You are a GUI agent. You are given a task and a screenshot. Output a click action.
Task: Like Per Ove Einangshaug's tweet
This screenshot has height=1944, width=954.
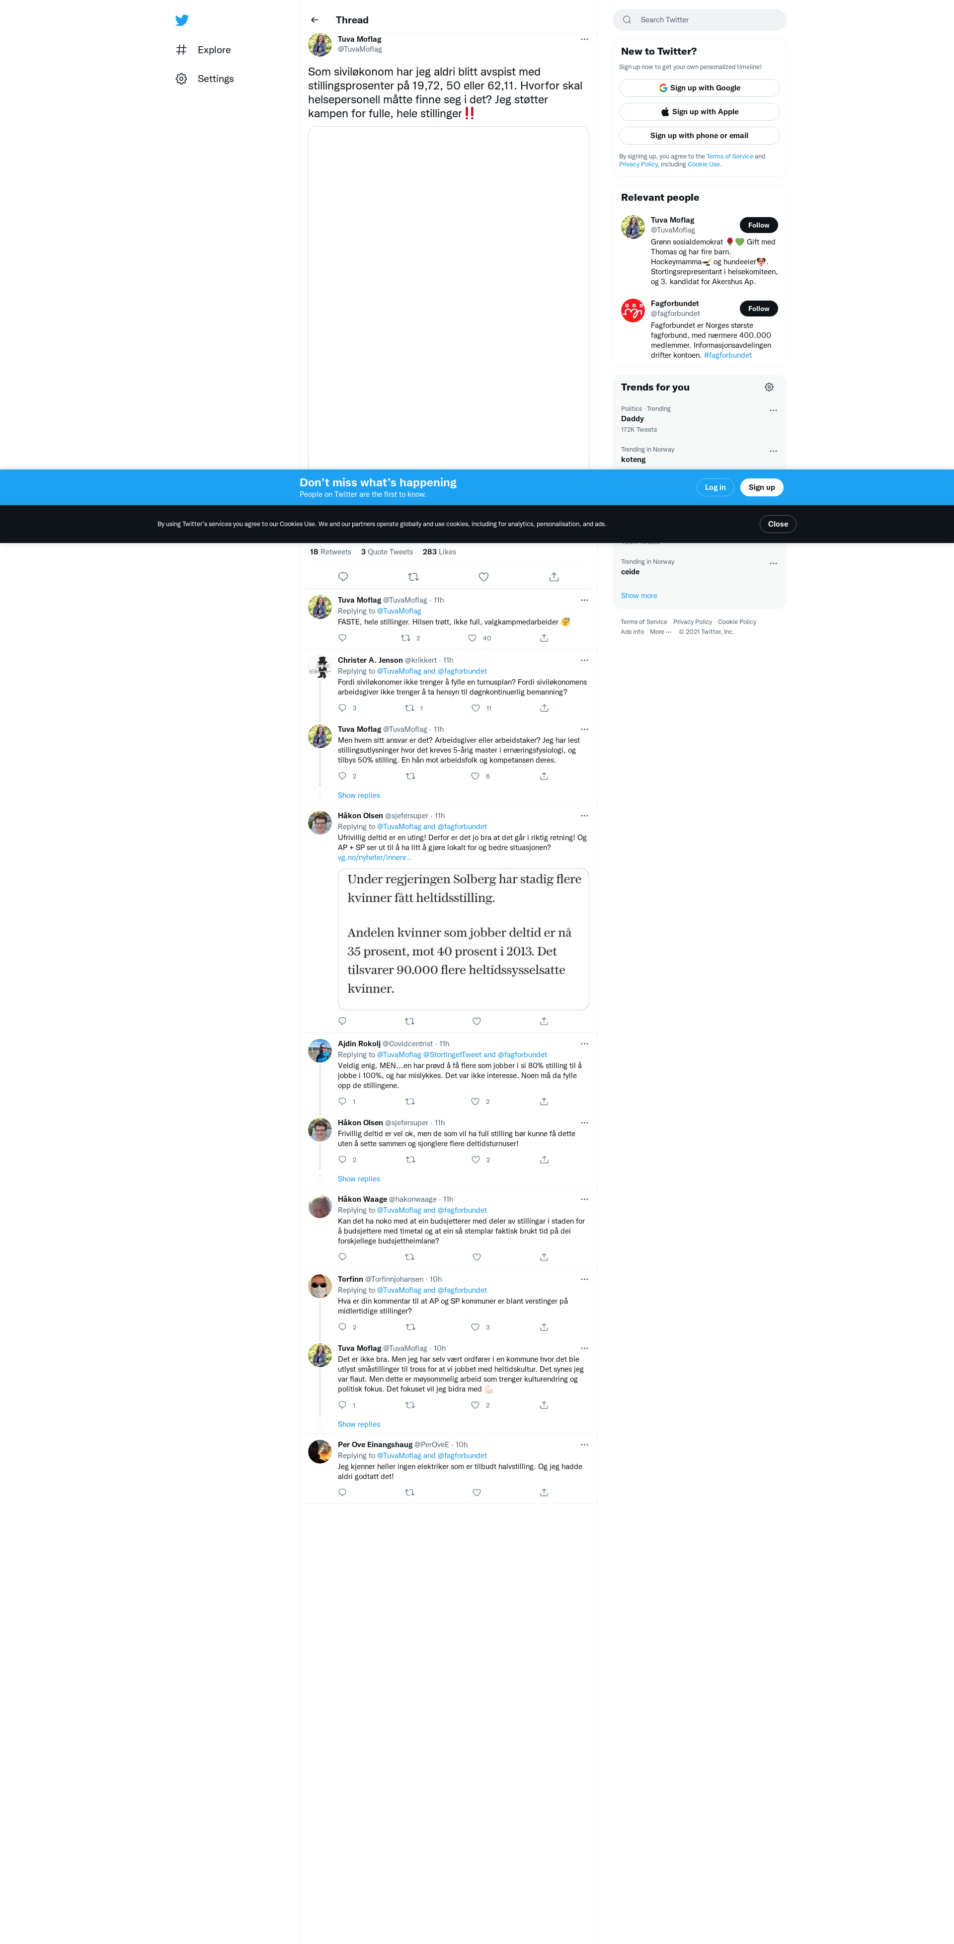coord(477,1493)
